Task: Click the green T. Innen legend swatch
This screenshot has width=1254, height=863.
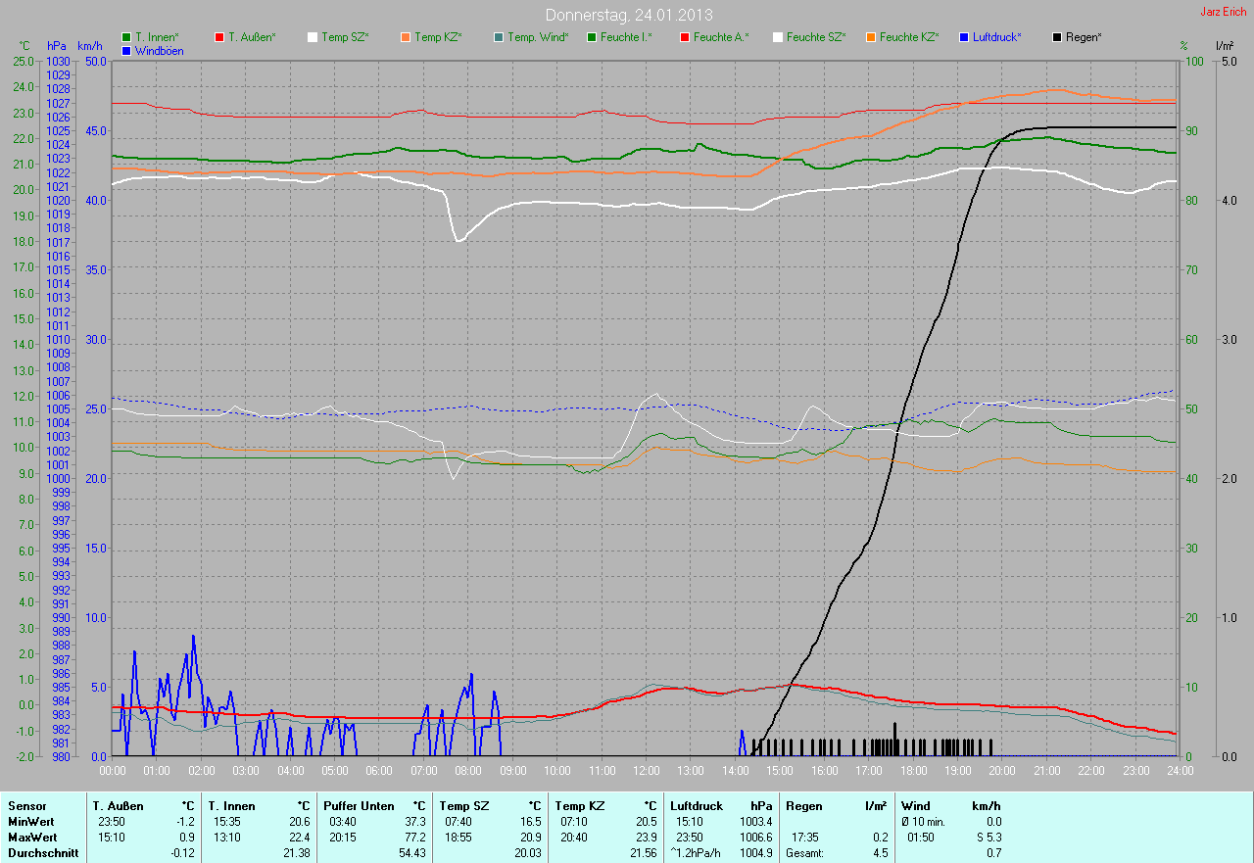Action: pyautogui.click(x=126, y=37)
